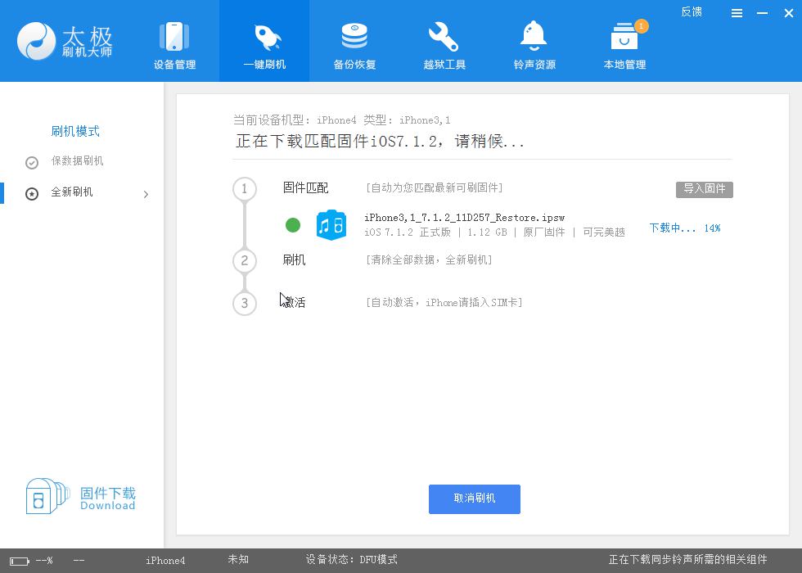
Task: Click the 导入固件 import button
Action: 704,189
